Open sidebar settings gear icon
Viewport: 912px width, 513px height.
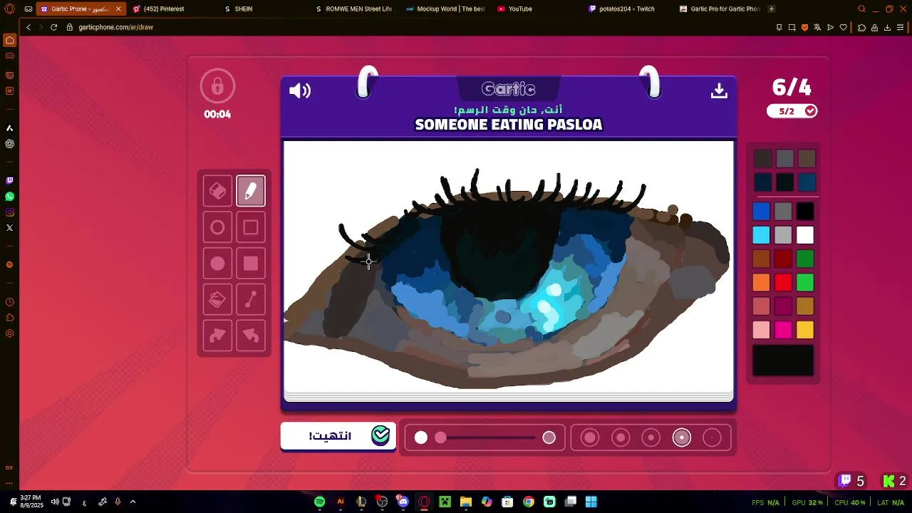click(x=10, y=333)
